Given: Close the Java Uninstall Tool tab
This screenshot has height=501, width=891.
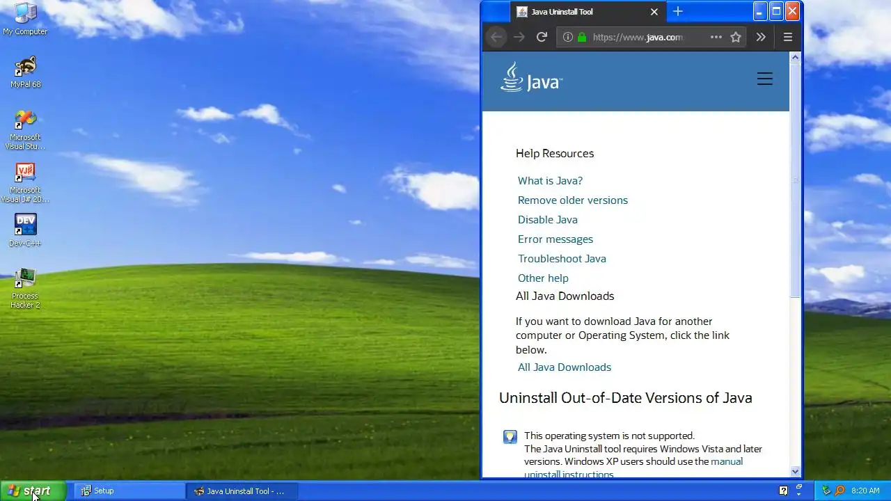Looking at the screenshot, I should click(654, 12).
